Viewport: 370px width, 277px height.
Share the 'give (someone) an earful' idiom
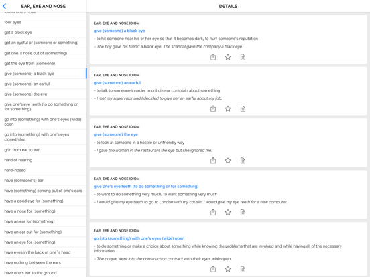(x=213, y=108)
